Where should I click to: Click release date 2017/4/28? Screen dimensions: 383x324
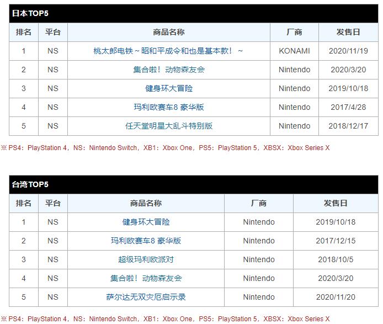pyautogui.click(x=348, y=107)
